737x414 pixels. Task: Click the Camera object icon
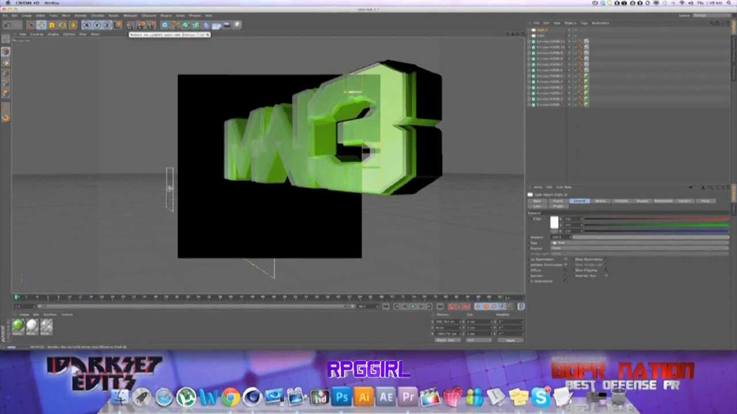pos(227,25)
